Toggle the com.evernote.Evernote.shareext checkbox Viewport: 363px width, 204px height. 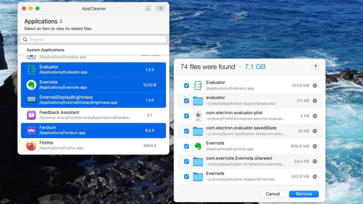(x=187, y=161)
